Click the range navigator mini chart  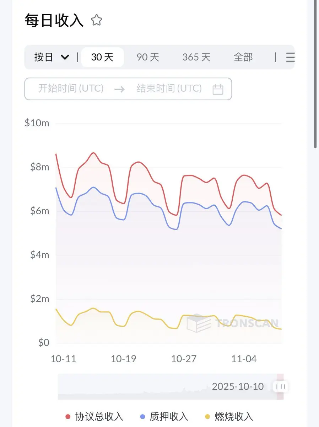pyautogui.click(x=171, y=386)
